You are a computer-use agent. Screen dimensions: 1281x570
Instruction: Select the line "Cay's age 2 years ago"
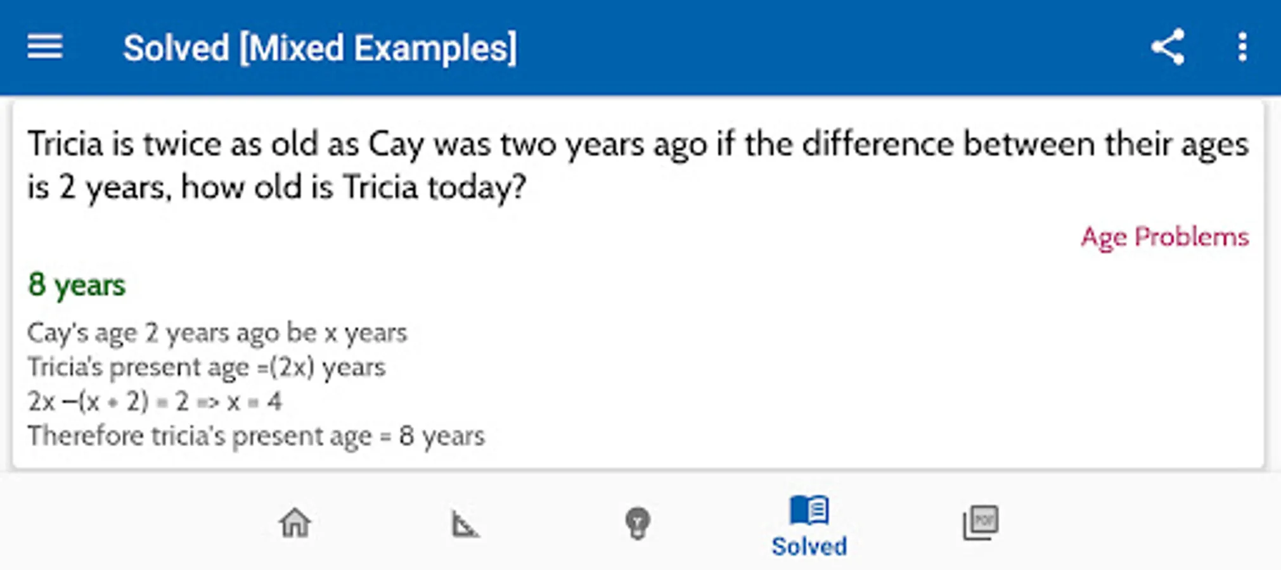(x=217, y=332)
